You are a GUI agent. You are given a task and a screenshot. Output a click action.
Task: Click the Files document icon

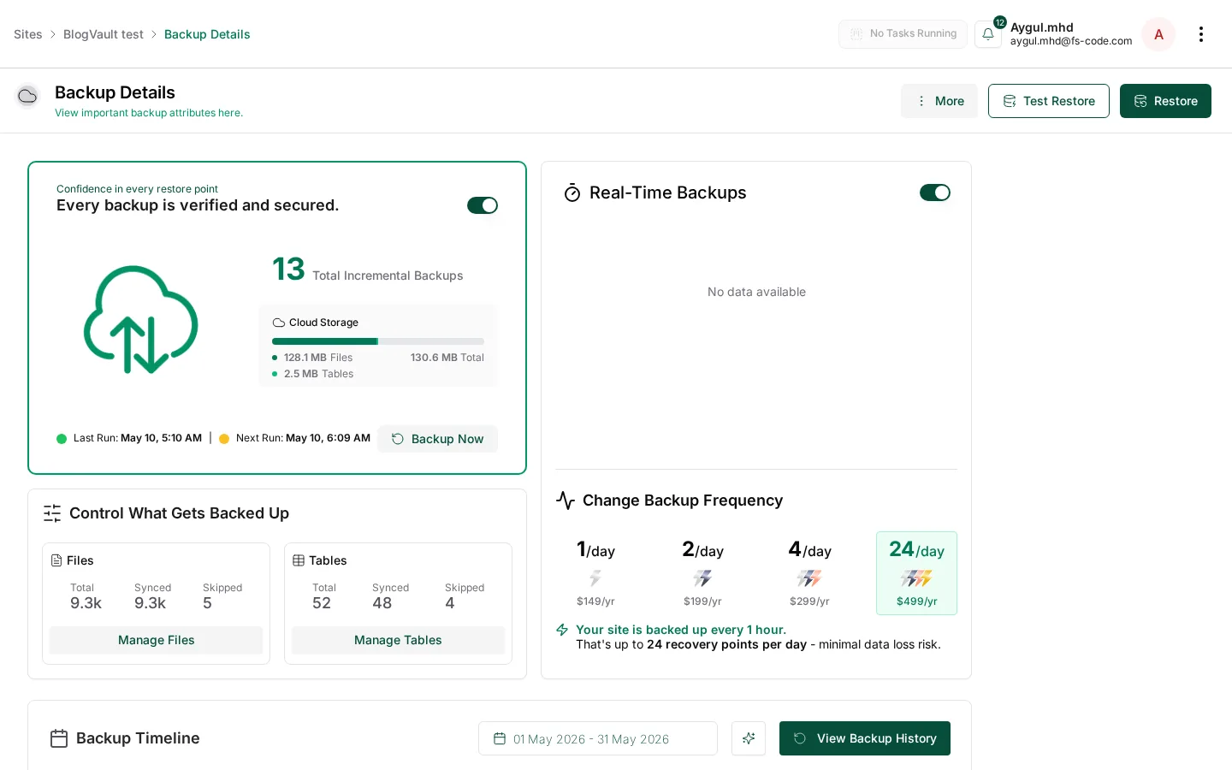pos(56,560)
